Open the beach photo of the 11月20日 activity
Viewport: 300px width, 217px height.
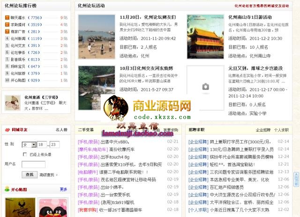click(97, 37)
